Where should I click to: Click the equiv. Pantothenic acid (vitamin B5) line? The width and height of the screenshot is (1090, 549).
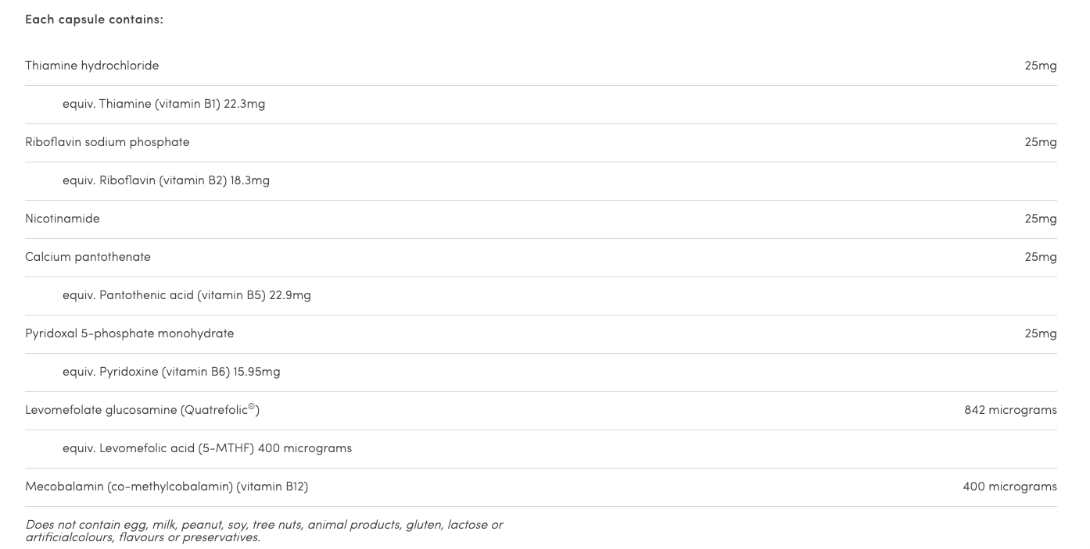coord(186,295)
